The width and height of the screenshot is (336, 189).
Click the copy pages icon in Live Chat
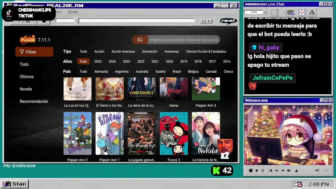point(282,12)
